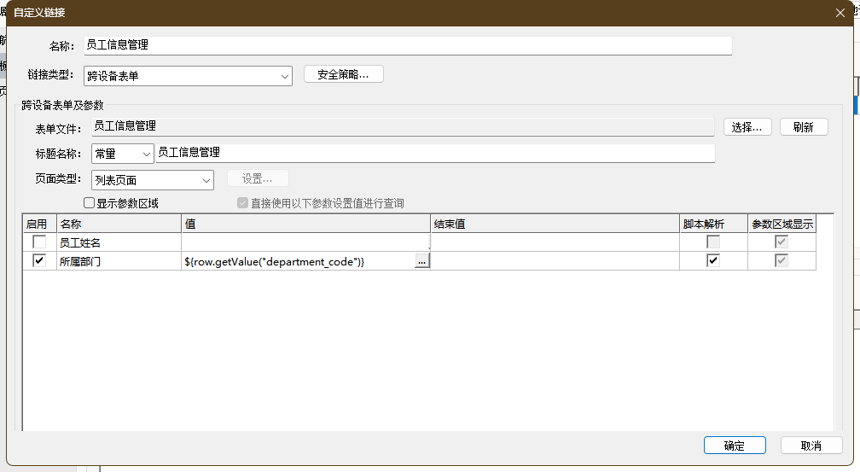Click the 安全策略... button

(x=343, y=75)
